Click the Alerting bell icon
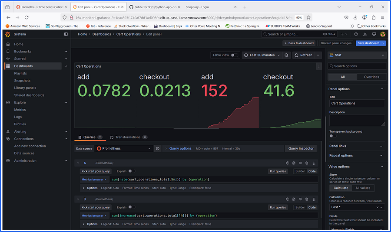This screenshot has height=232, width=391. point(8,131)
